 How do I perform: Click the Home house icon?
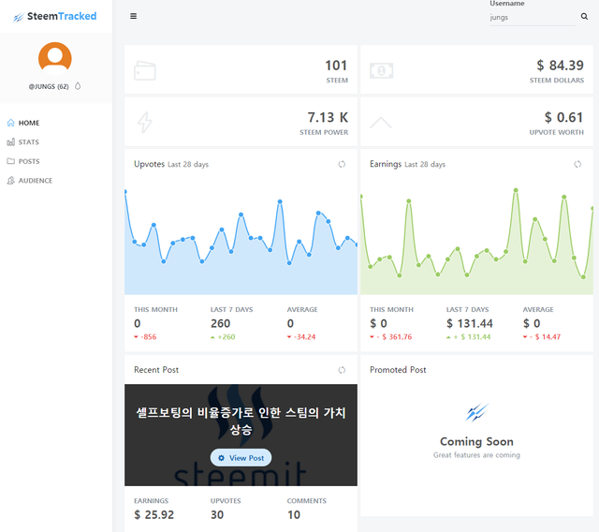[x=10, y=123]
